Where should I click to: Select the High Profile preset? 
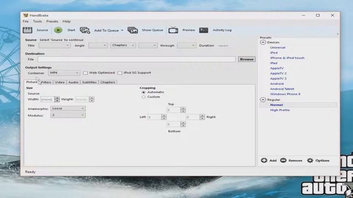pyautogui.click(x=280, y=110)
